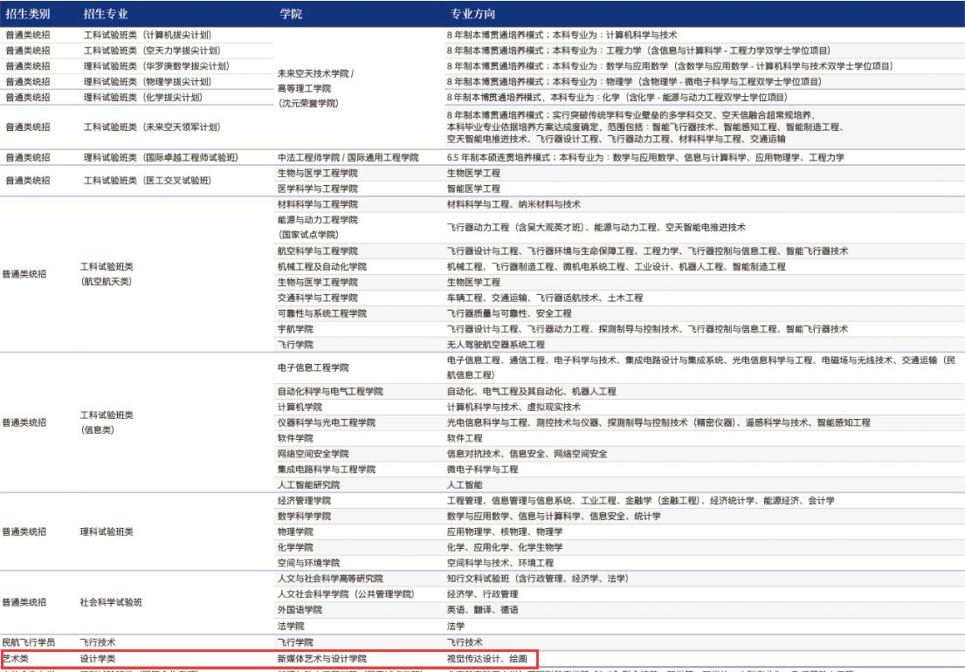The height and width of the screenshot is (672, 965).
Task: Select 自动化、电气工程及其自动化、机器人工程 cell
Action: [x=531, y=391]
